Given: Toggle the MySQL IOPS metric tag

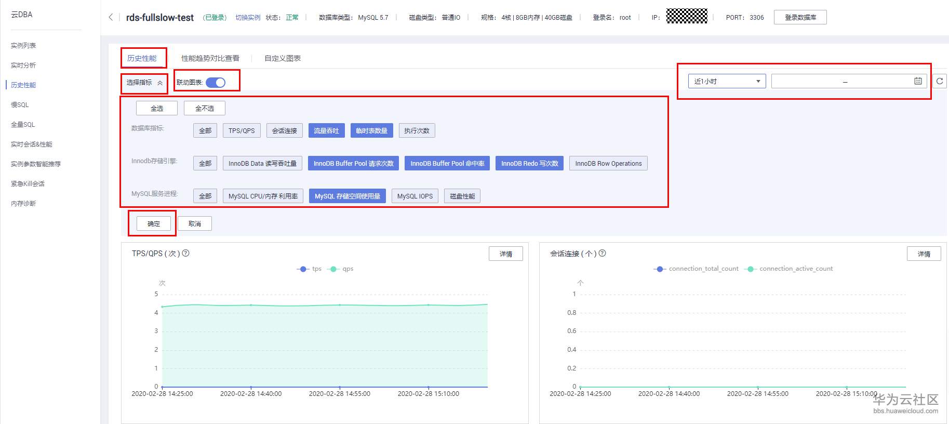Looking at the screenshot, I should (415, 196).
